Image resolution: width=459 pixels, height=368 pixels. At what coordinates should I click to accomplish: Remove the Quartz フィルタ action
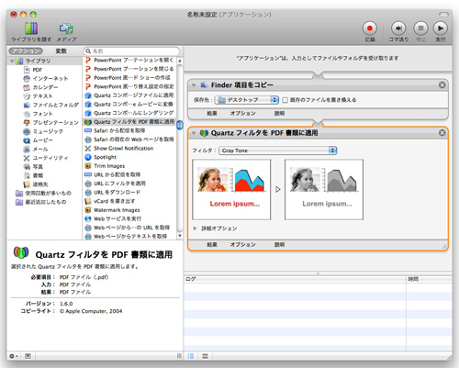click(x=442, y=133)
